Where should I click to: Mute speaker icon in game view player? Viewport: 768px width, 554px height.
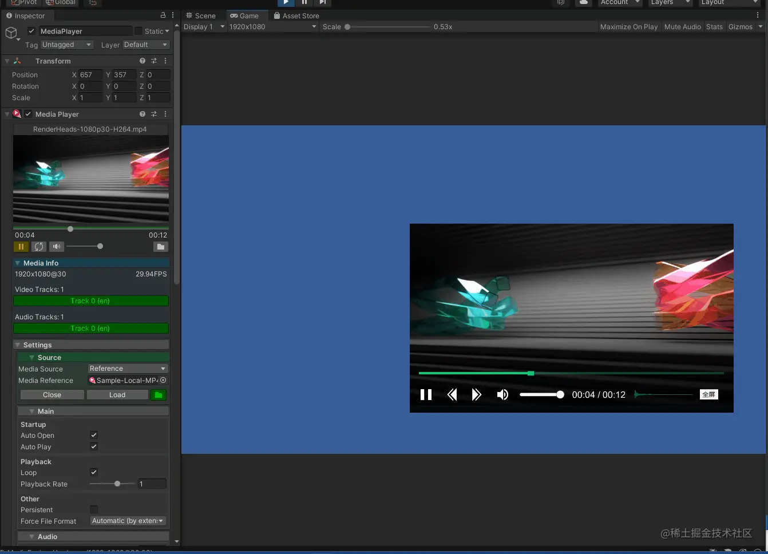(x=502, y=394)
